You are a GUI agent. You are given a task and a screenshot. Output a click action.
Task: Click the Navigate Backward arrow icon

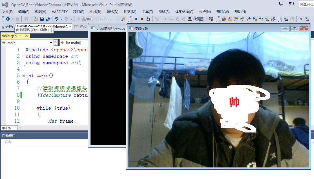click(x=8, y=19)
